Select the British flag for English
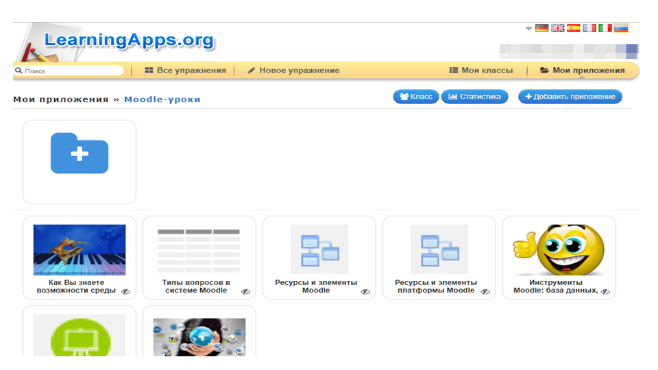The width and height of the screenshot is (658, 370). point(558,28)
